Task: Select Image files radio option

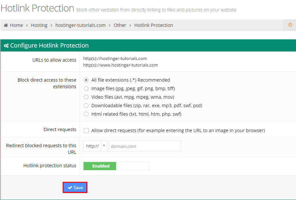Action: coord(86,89)
